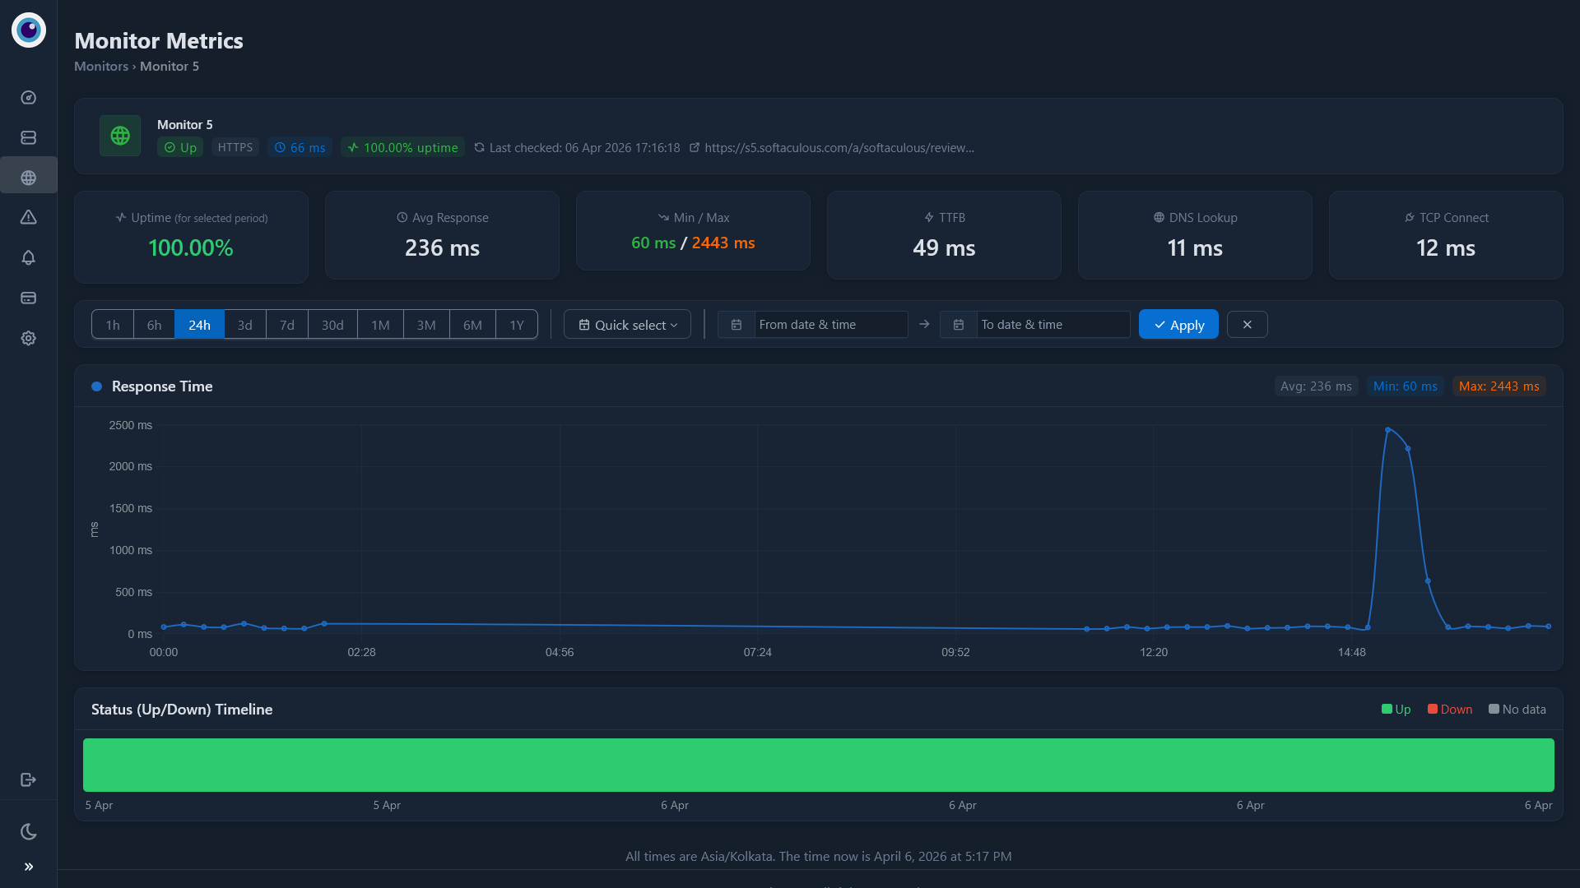Click the eye logo at top left
The height and width of the screenshot is (888, 1580).
point(29,30)
